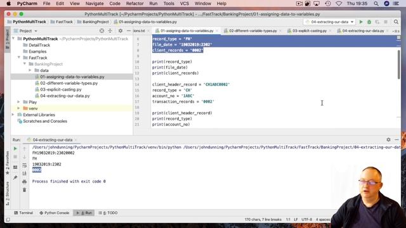The width and height of the screenshot is (406, 228).
Task: Switch to 02-different-variable-types.py tab
Action: click(252, 31)
